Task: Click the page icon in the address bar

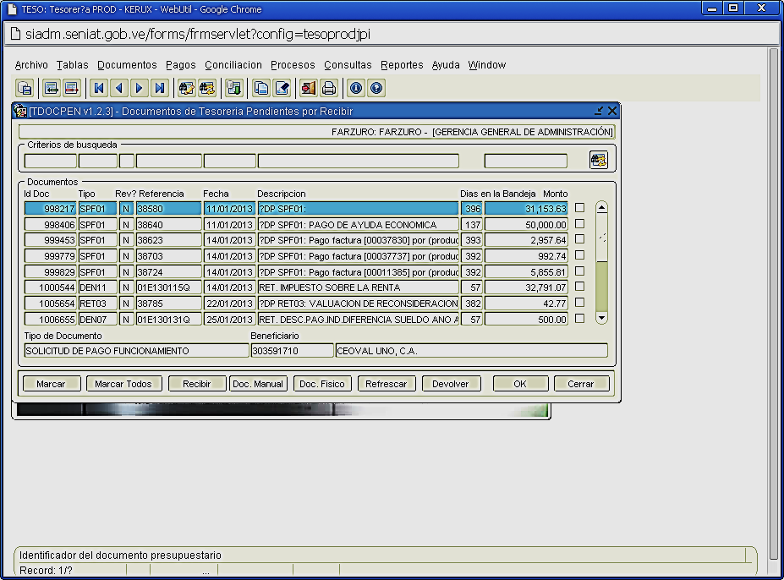Action: pos(16,34)
